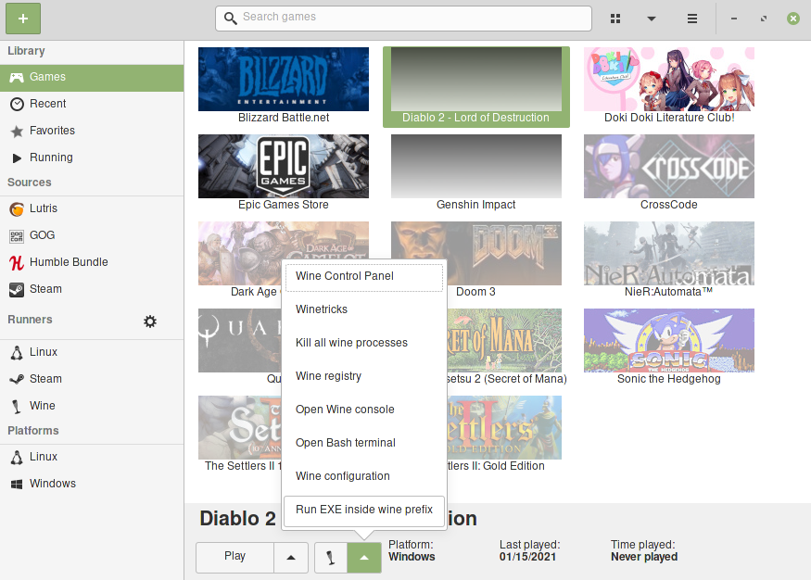This screenshot has height=580, width=811.
Task: Select Doki Doki Literature Club! tile
Action: pyautogui.click(x=669, y=86)
